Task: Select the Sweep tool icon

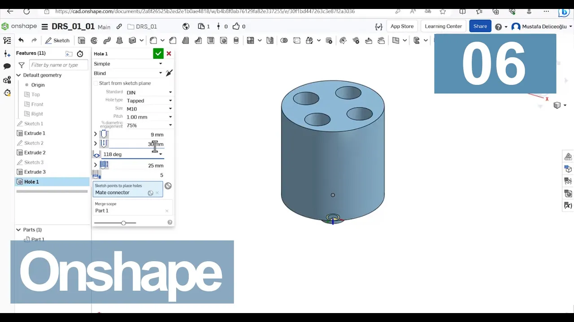Action: coord(107,40)
